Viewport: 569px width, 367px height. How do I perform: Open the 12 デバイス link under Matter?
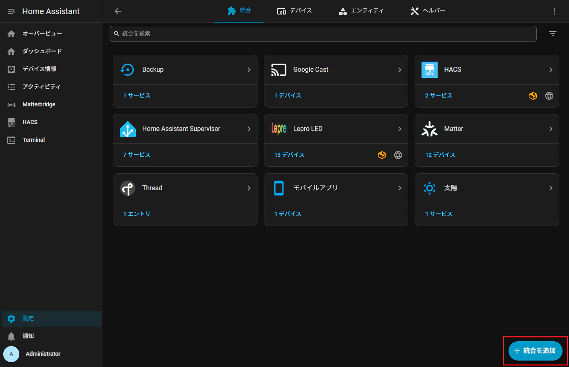point(440,155)
